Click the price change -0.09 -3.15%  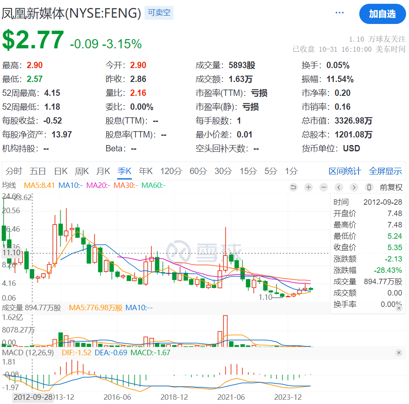(x=106, y=44)
